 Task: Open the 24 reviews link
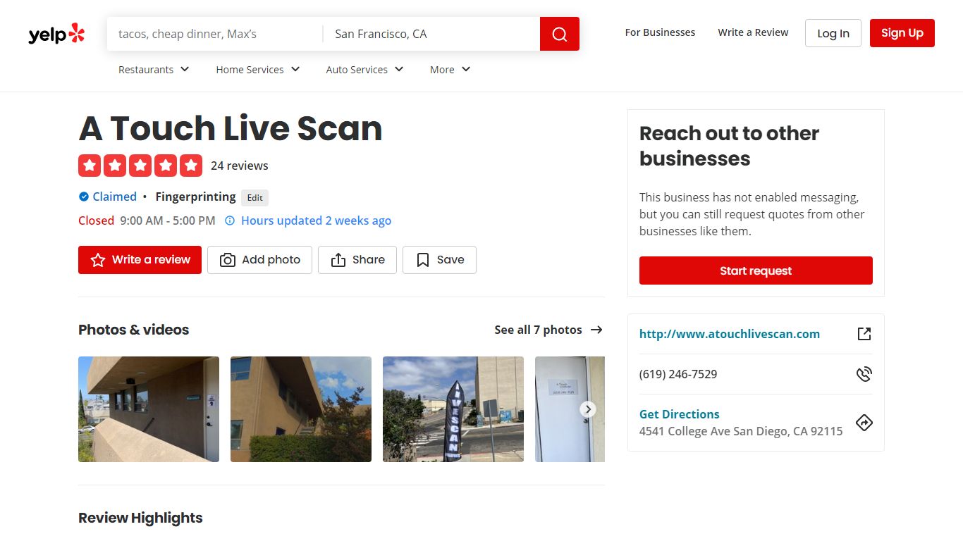pos(240,166)
